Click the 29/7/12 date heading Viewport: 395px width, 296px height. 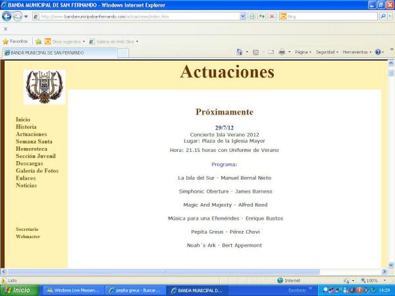tap(224, 128)
